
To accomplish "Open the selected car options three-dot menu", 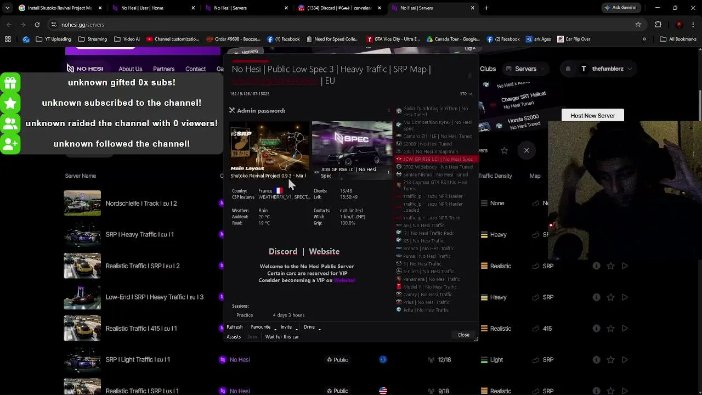I will tap(389, 172).
